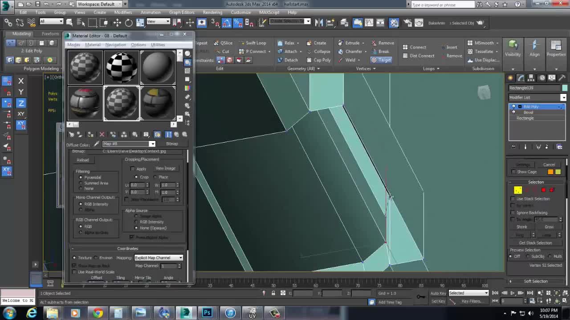
Task: Select Polygon selection icon in Edit Poly
Action: (x=543, y=190)
